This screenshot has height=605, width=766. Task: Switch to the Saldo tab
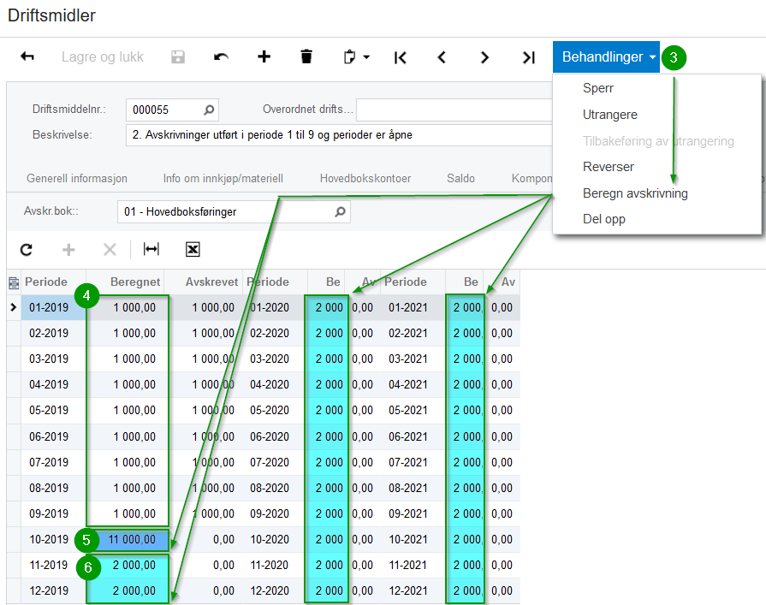coord(460,178)
